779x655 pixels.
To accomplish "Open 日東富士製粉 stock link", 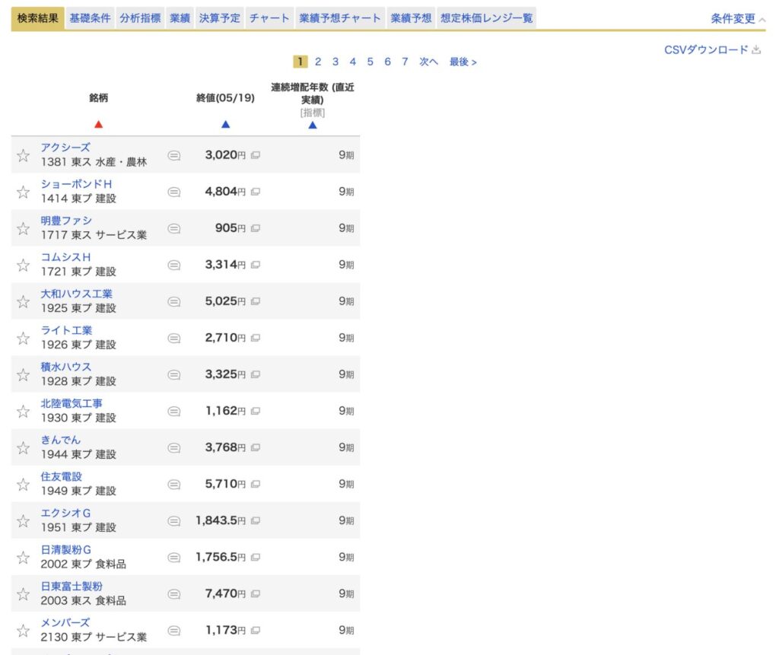I will tap(72, 587).
